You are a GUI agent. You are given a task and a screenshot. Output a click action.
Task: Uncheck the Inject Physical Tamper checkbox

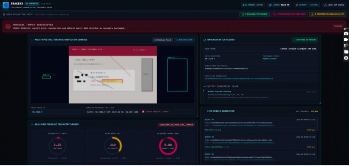(143, 112)
